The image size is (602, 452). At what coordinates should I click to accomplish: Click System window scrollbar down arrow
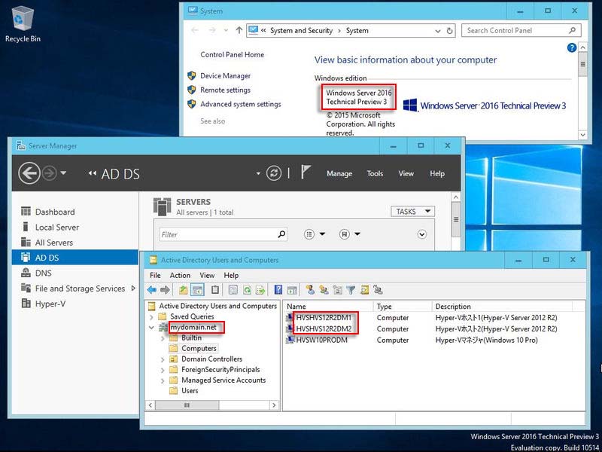[582, 135]
